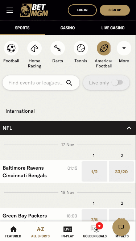
Task: Pick the Tennis sport icon
Action: [x=81, y=48]
